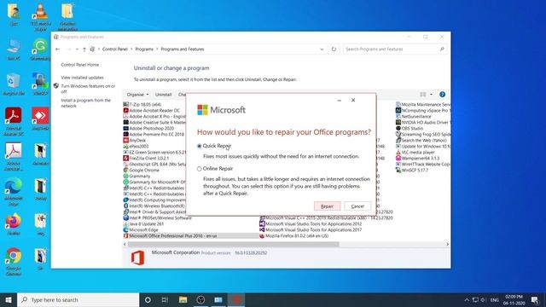Select the Online Repair radio option
The image size is (546, 307).
199,169
